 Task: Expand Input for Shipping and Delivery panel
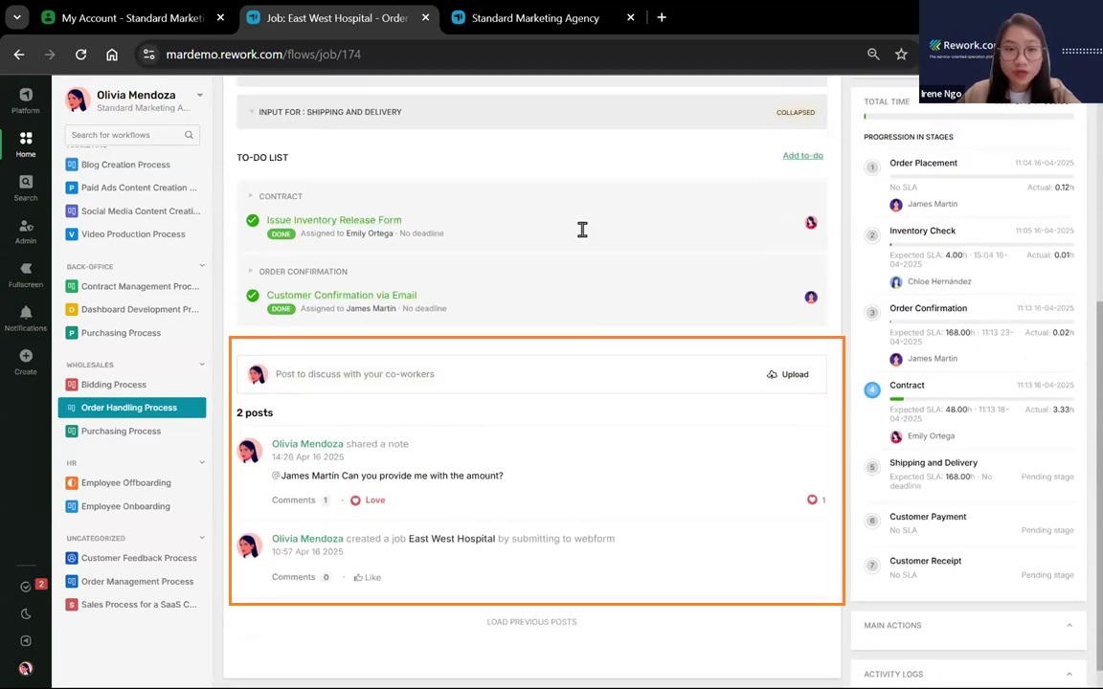(x=531, y=112)
